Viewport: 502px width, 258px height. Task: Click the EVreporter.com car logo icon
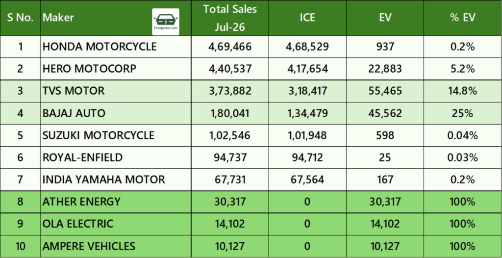coord(166,22)
